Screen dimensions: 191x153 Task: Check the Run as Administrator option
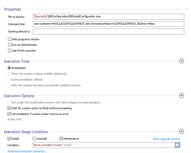[10, 45]
